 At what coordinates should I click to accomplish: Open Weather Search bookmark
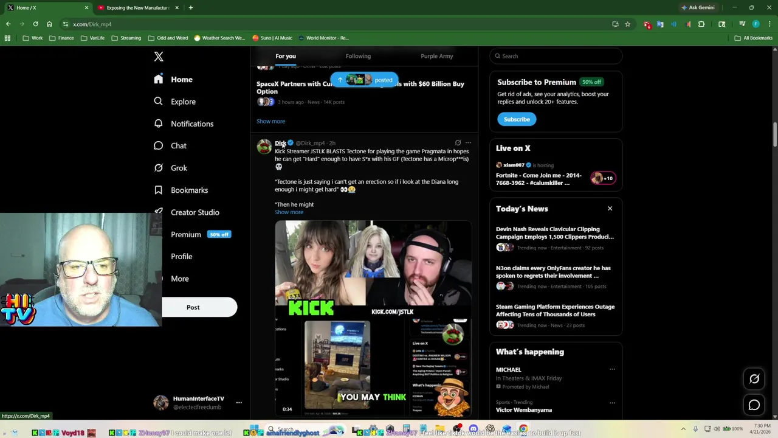[x=219, y=38]
